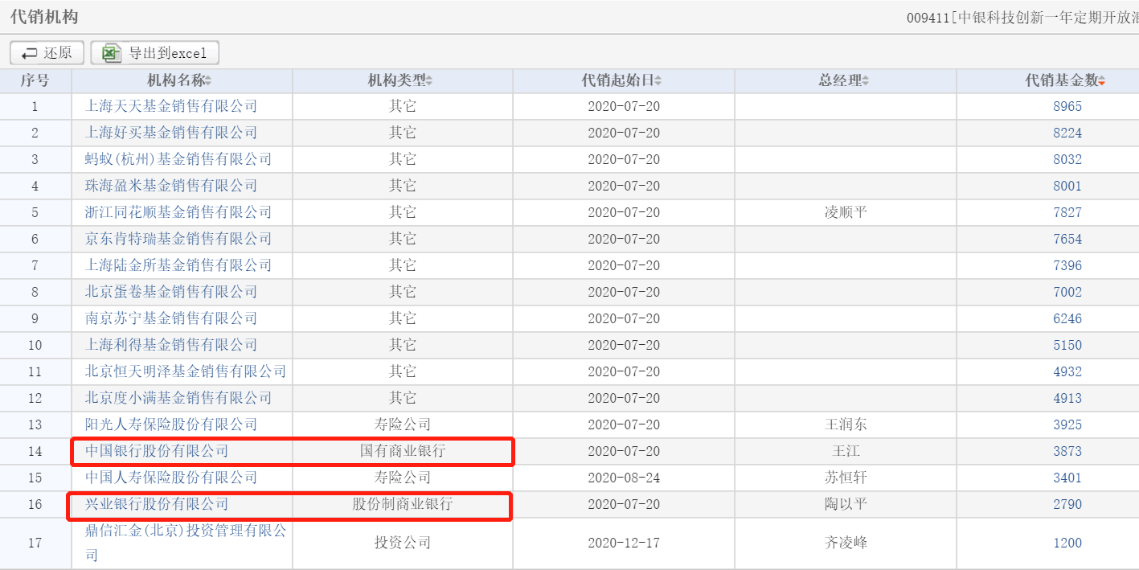Open 南京苏宁基金销售有限公司 link
This screenshot has height=570, width=1139.
click(171, 318)
